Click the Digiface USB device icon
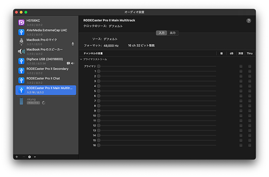269x177 pixels. [21, 61]
